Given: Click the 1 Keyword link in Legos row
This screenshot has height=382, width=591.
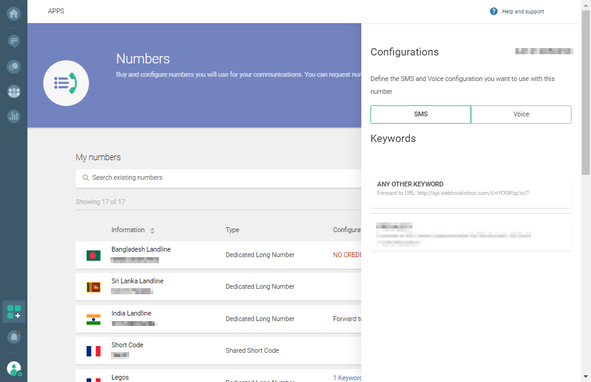Looking at the screenshot, I should tap(347, 378).
